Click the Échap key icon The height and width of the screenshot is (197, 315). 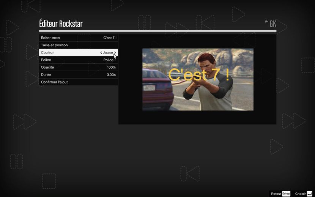(x=286, y=194)
